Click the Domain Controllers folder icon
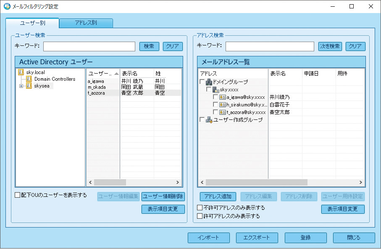Screen dimensions: 381x249 pos(29,79)
